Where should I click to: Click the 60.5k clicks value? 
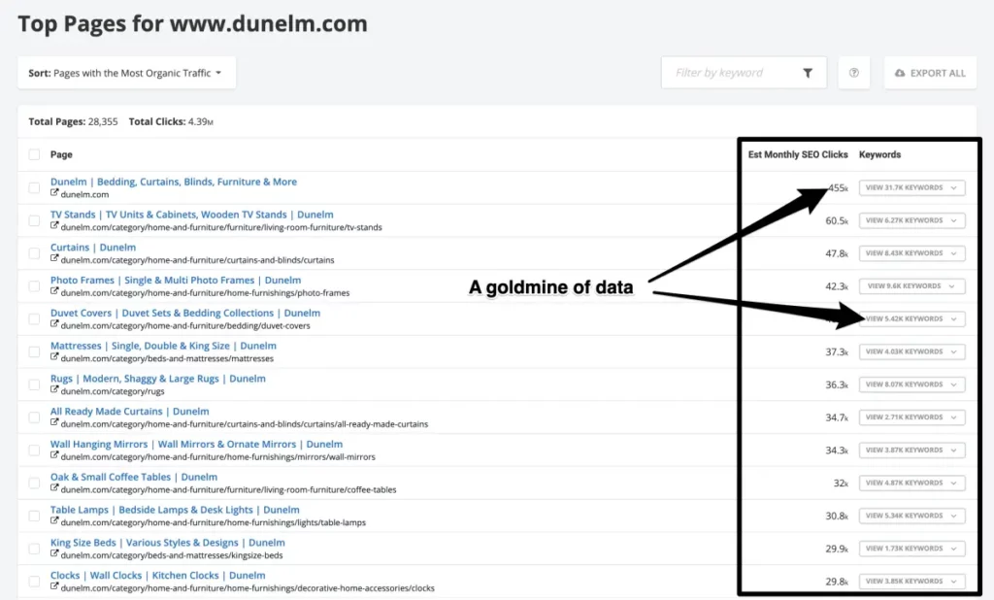pos(837,220)
